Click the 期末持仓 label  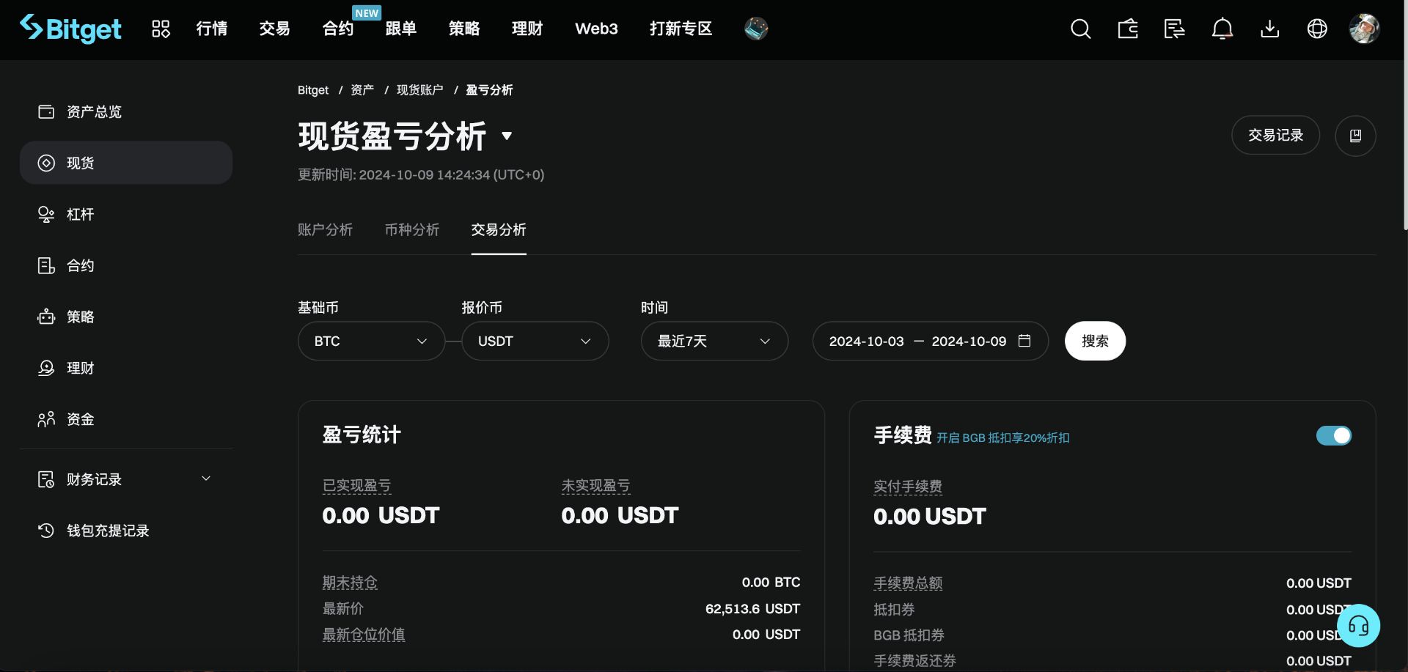(350, 583)
